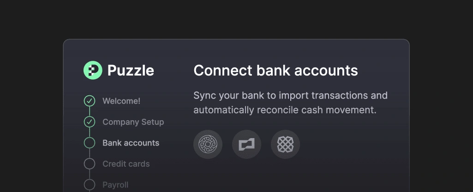
Task: Click the Credit cards step circle
Action: point(90,164)
